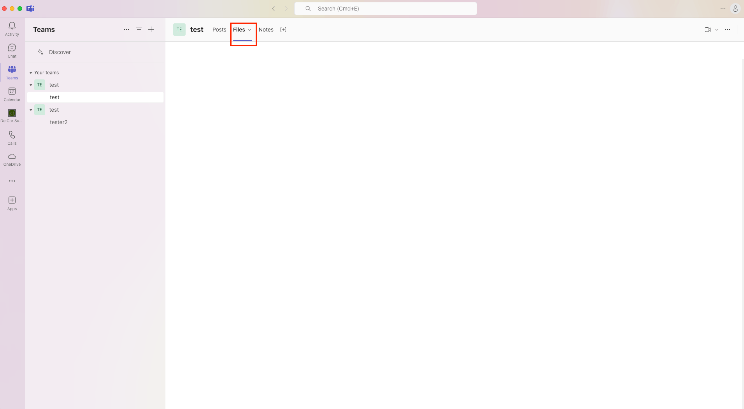Open the Activity feed
The width and height of the screenshot is (744, 409).
tap(12, 29)
